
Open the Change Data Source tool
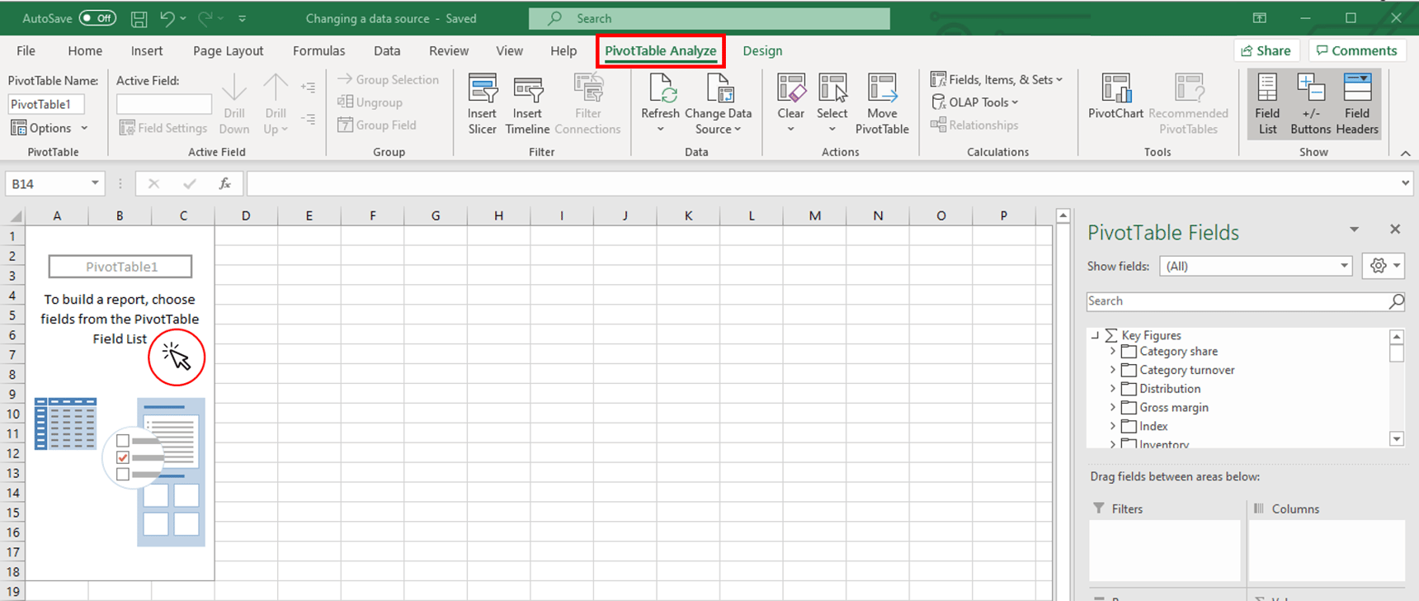(x=718, y=104)
